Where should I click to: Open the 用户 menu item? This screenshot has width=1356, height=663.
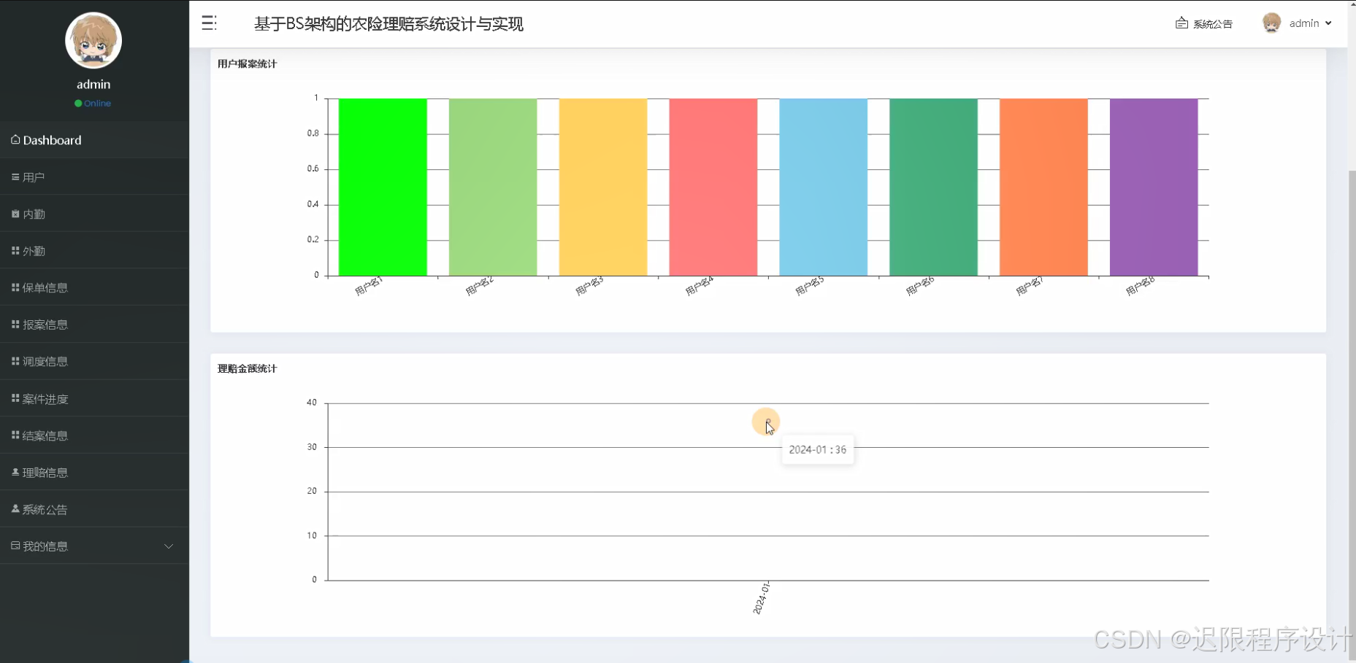94,177
